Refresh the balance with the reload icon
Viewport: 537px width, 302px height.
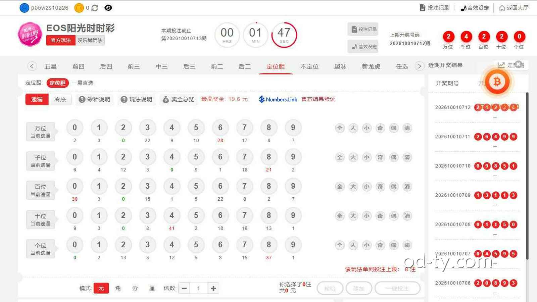95,8
